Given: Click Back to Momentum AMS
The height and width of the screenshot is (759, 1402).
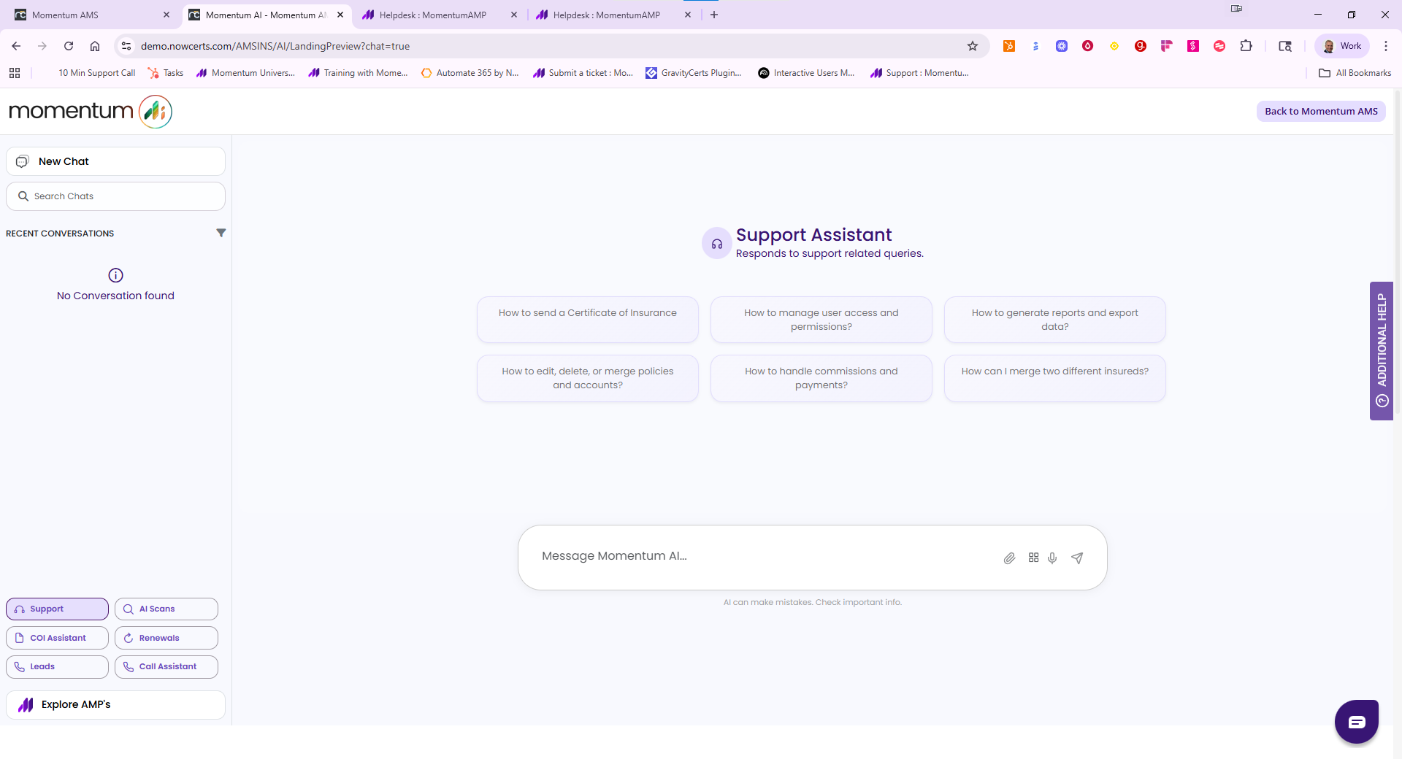Looking at the screenshot, I should pyautogui.click(x=1321, y=111).
